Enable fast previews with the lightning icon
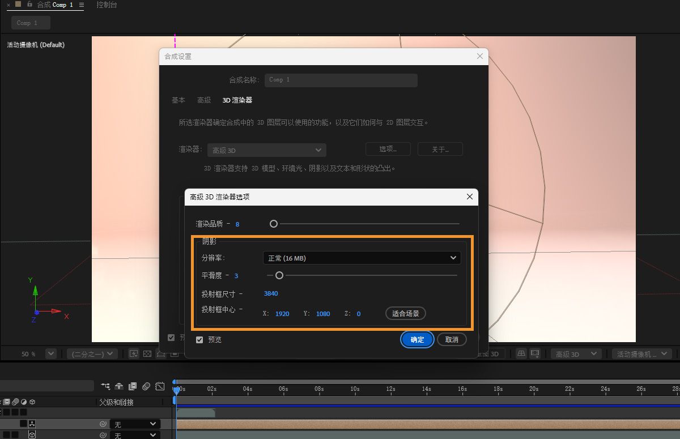This screenshot has width=680, height=439. [134, 353]
